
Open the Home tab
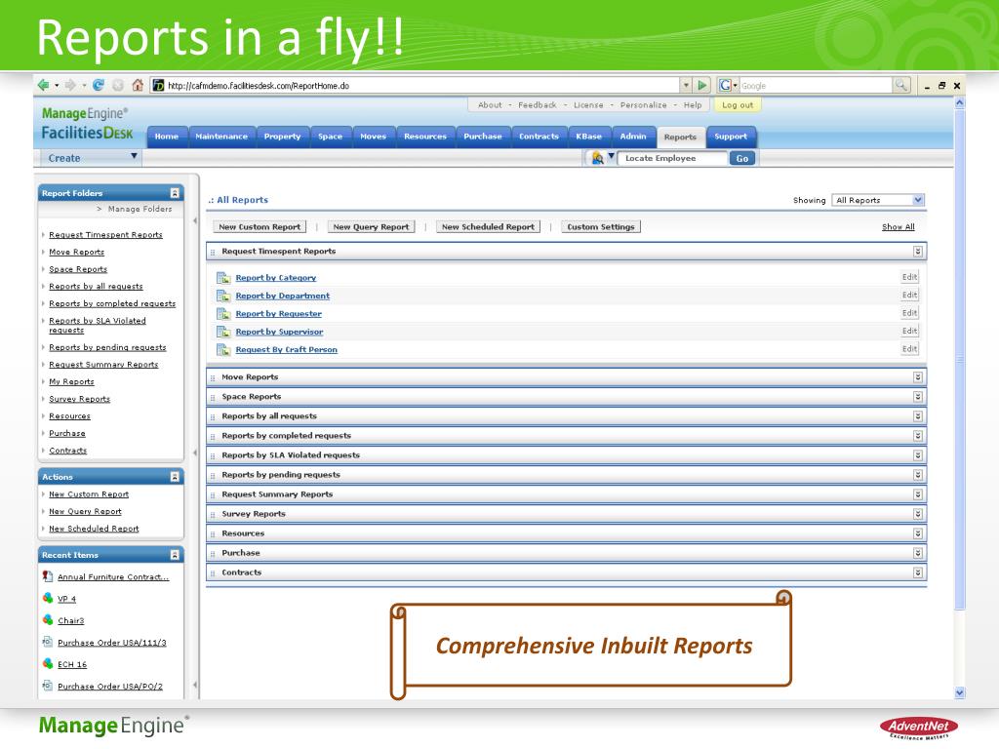(x=167, y=137)
